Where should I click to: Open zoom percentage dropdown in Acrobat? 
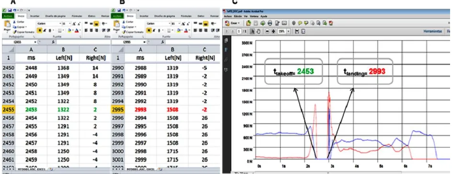click(288, 32)
